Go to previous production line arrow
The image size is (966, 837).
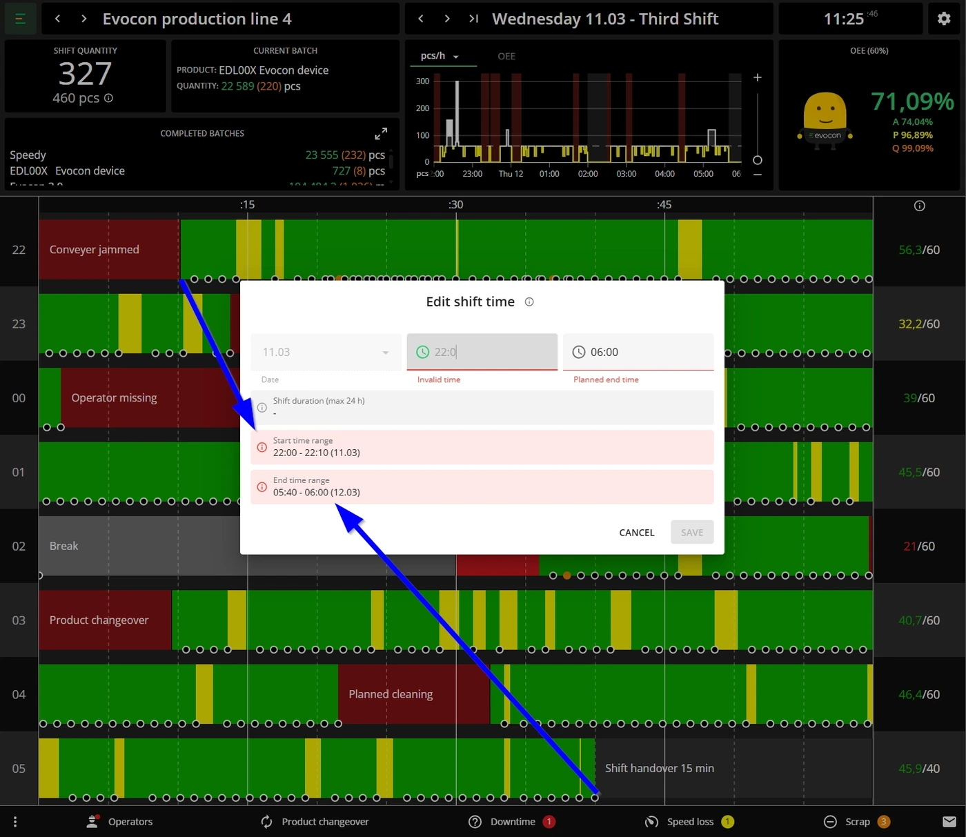[x=58, y=19]
